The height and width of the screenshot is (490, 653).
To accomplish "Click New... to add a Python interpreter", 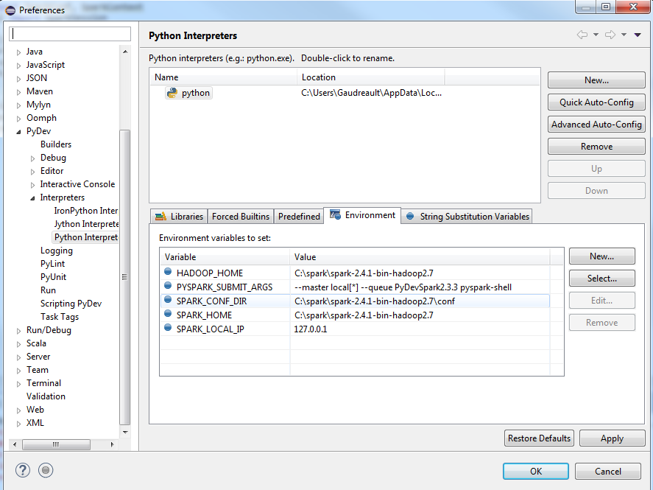I will pyautogui.click(x=596, y=80).
